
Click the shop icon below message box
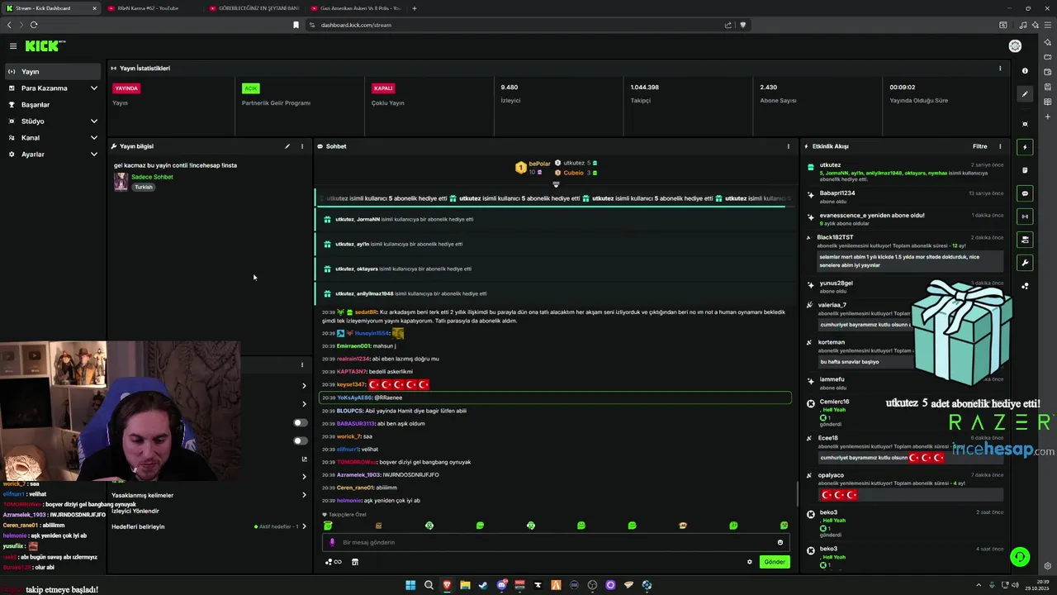click(x=355, y=562)
